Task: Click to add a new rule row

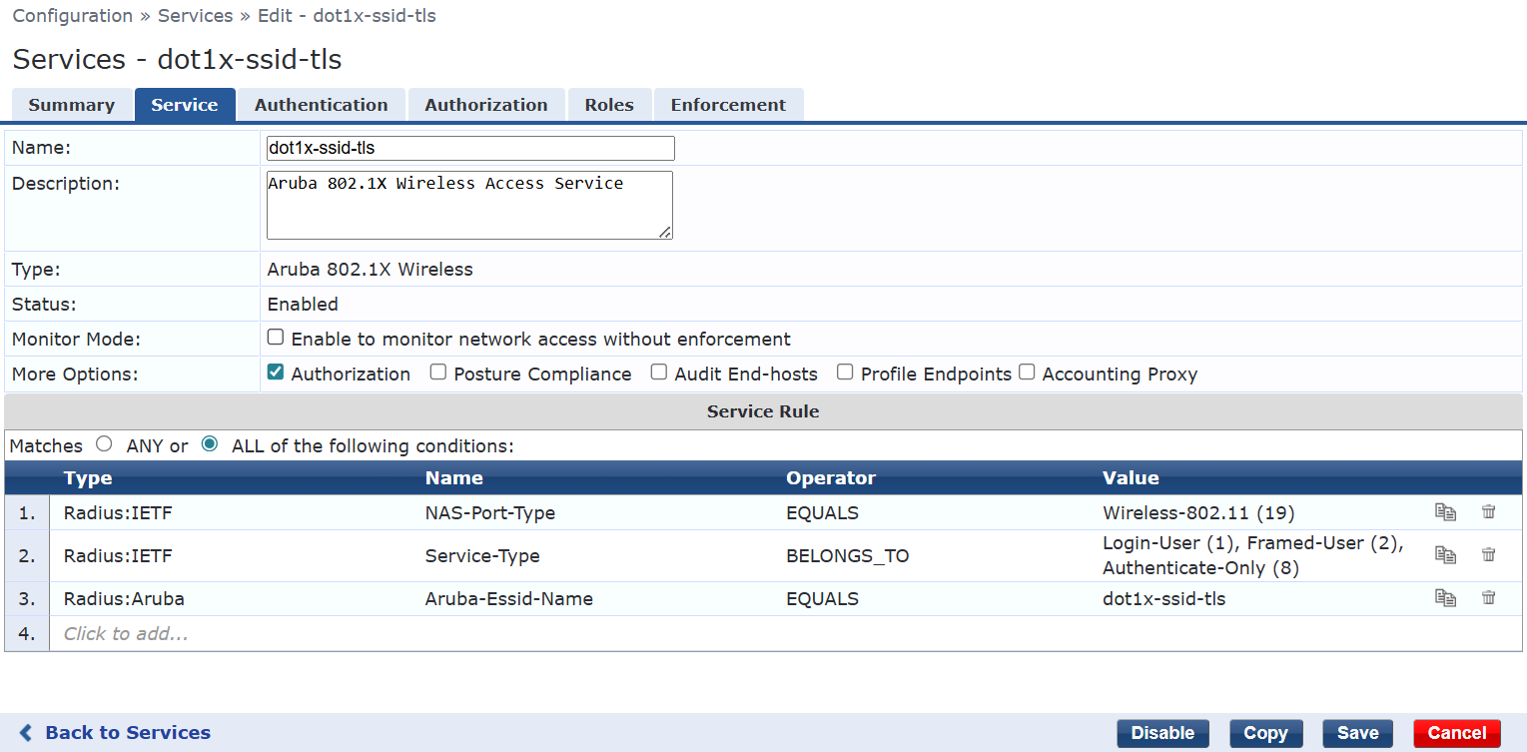Action: pos(126,634)
